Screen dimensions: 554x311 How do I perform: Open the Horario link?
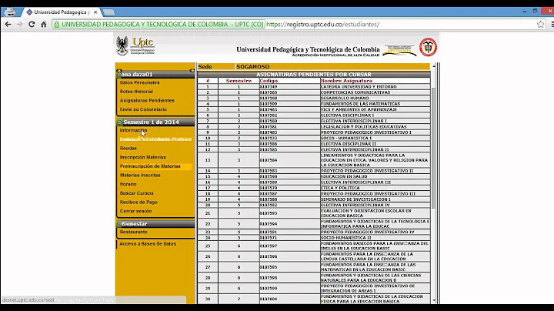click(x=128, y=184)
